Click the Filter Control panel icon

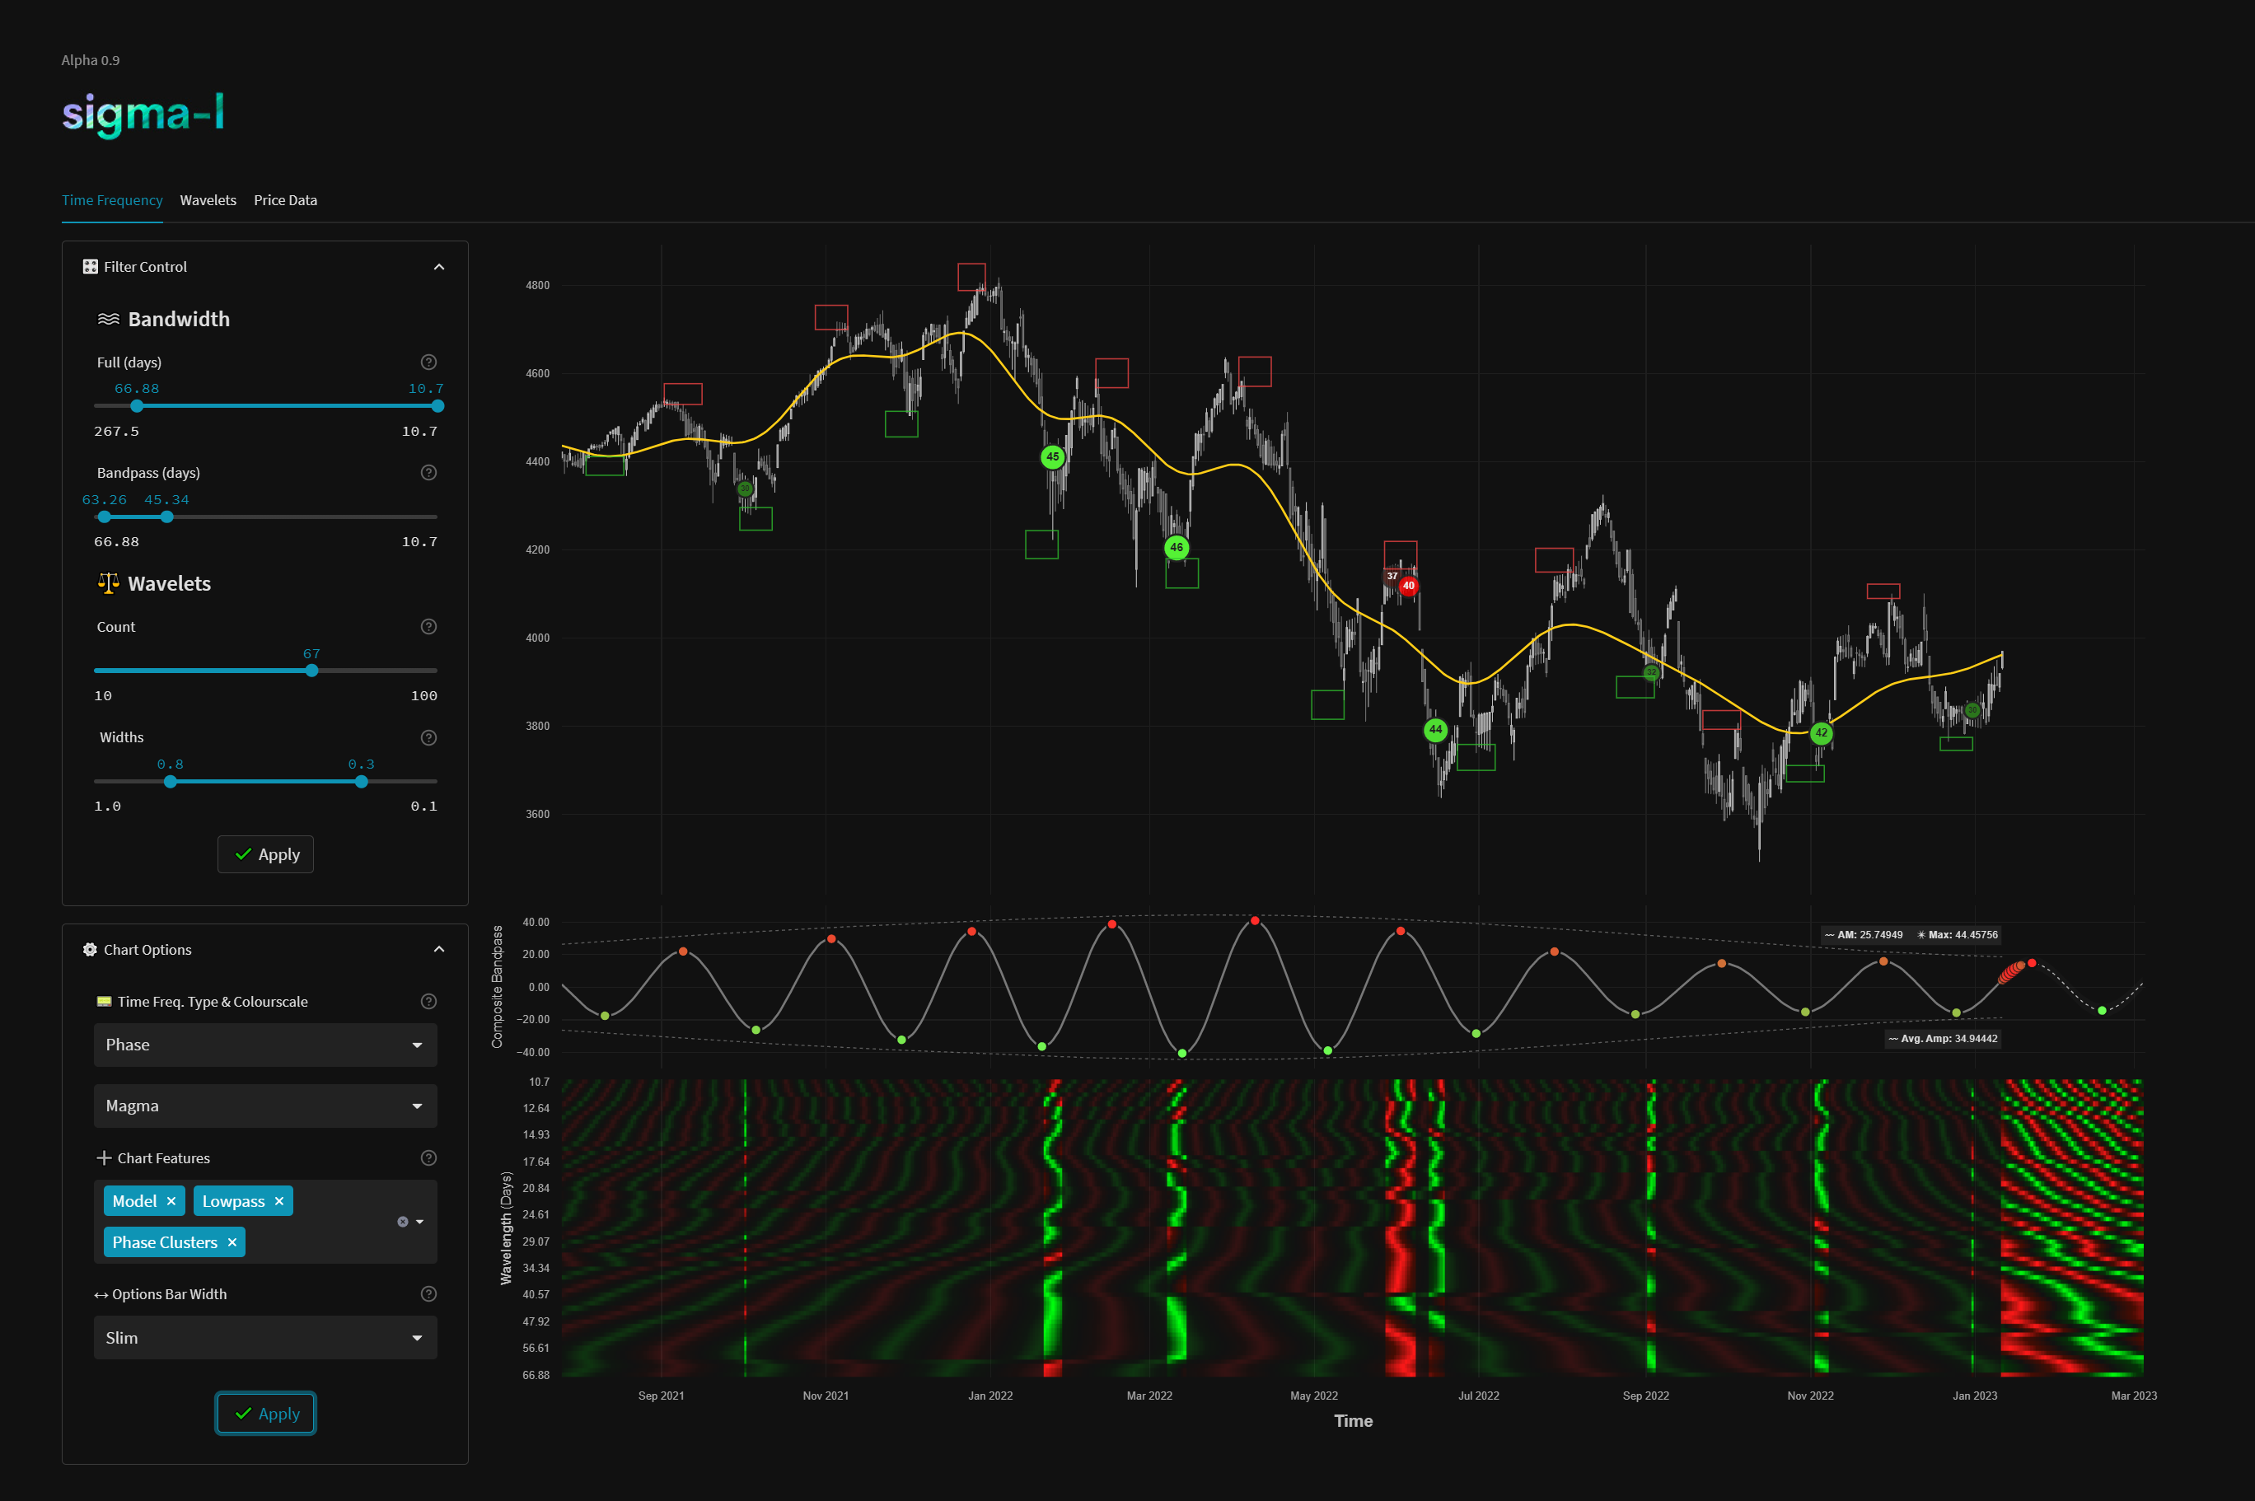tap(90, 266)
